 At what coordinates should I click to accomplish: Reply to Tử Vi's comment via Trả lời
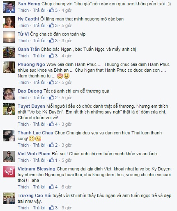(39, 41)
